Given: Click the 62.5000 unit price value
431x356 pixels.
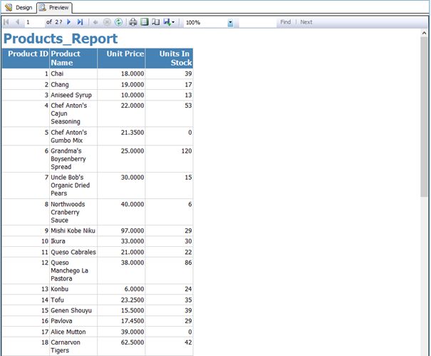Looking at the screenshot, I should pos(133,342).
